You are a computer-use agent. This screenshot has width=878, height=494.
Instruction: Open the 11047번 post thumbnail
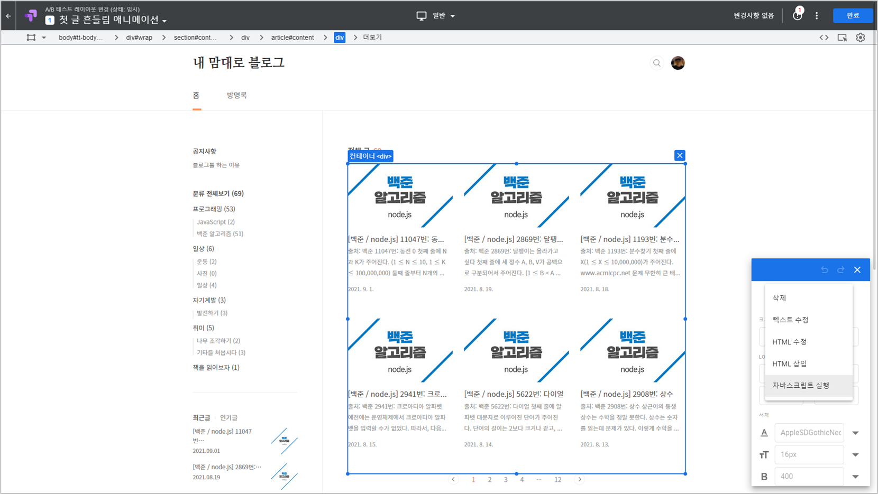(400, 195)
